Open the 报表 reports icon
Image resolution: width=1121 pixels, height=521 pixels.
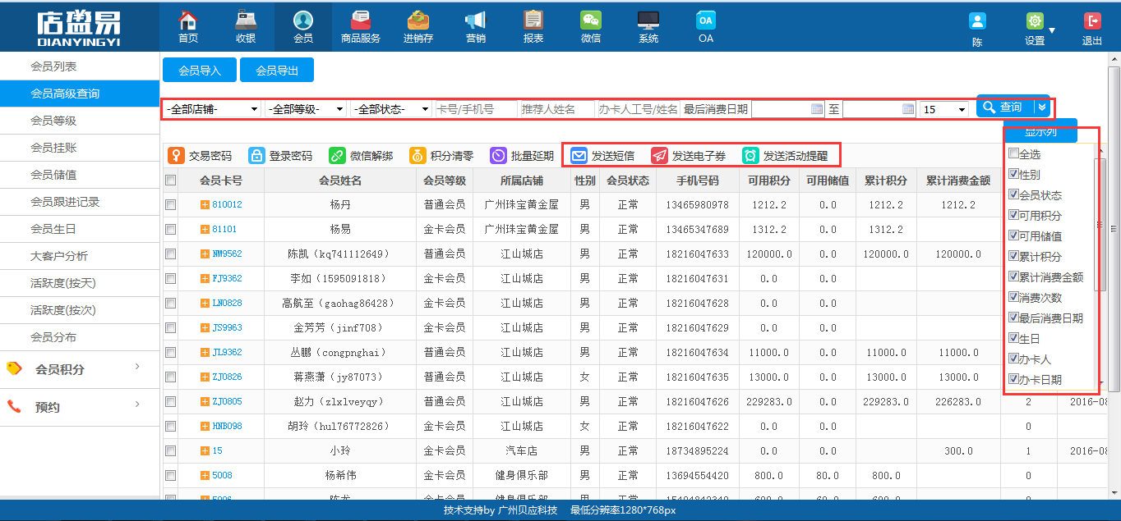click(533, 21)
